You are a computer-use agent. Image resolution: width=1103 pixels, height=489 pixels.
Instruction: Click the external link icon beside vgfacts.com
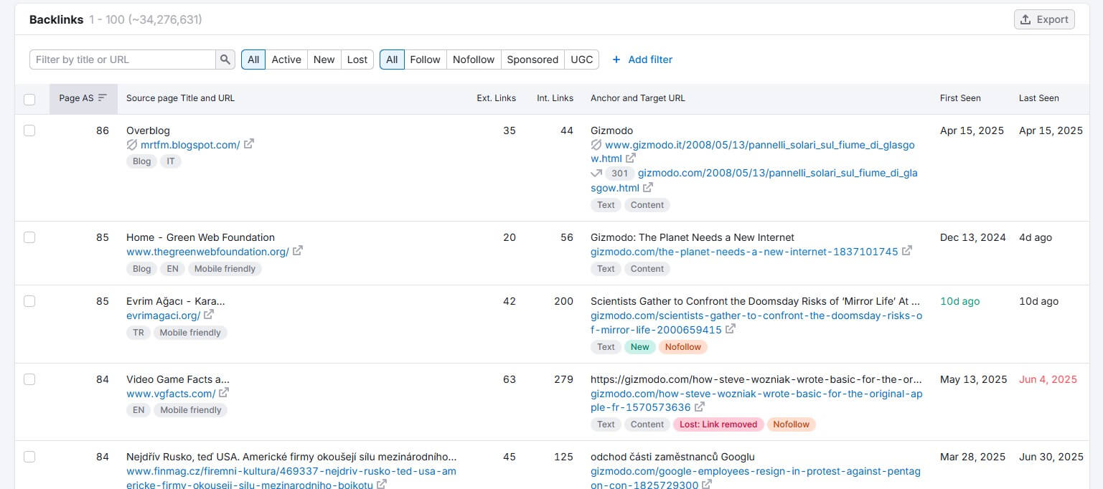tap(223, 393)
